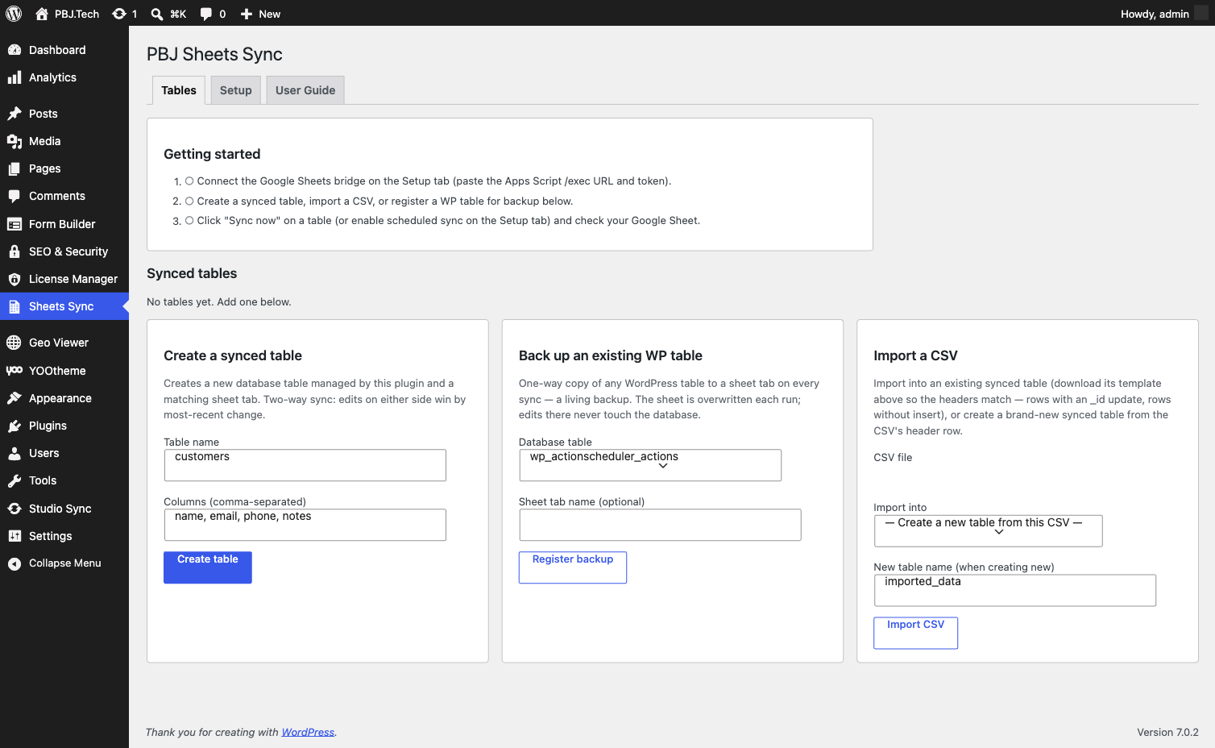Viewport: 1215px width, 748px height.
Task: Click step 1 Connect Google Sheets bridge text
Action: pyautogui.click(x=434, y=181)
